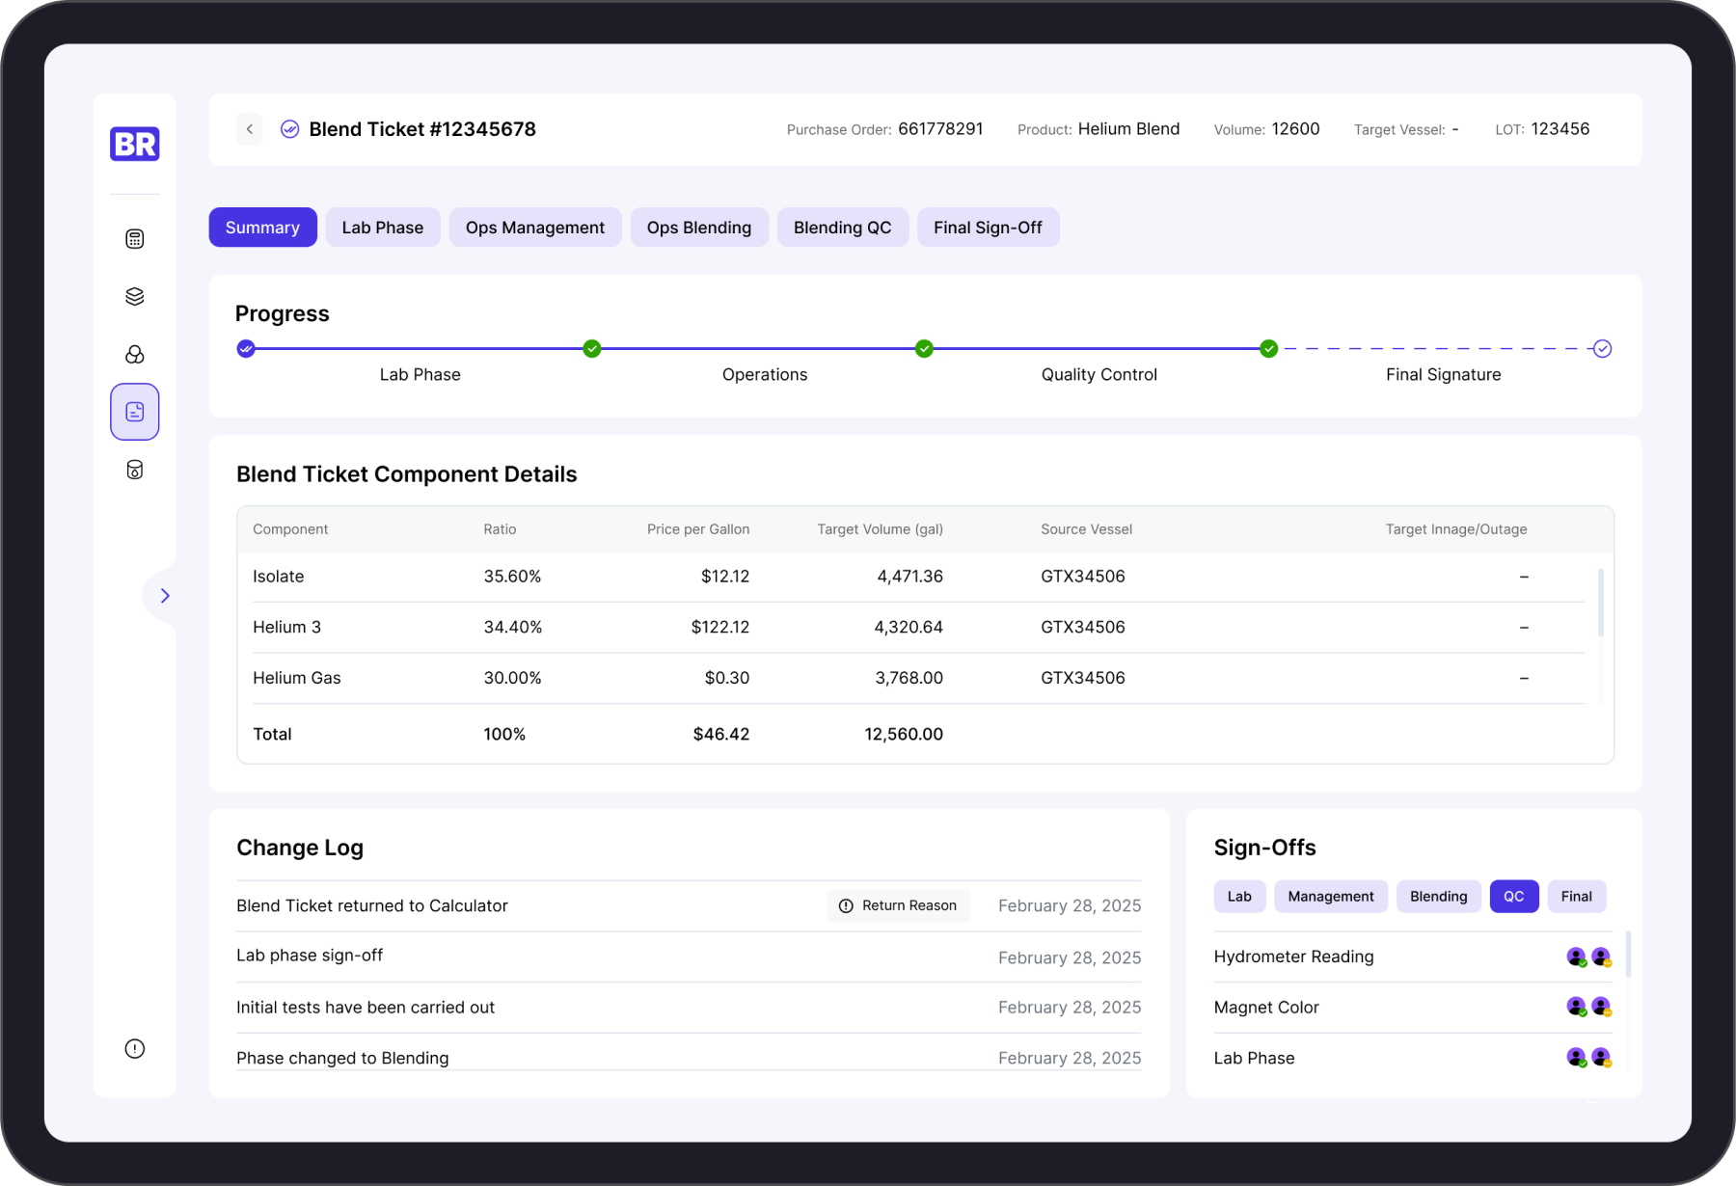Click the BR logo

pos(135,145)
